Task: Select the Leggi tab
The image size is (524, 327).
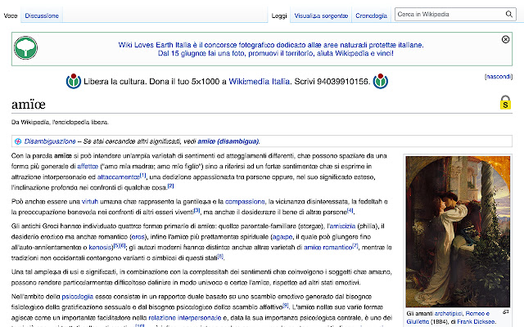Action: pos(279,16)
